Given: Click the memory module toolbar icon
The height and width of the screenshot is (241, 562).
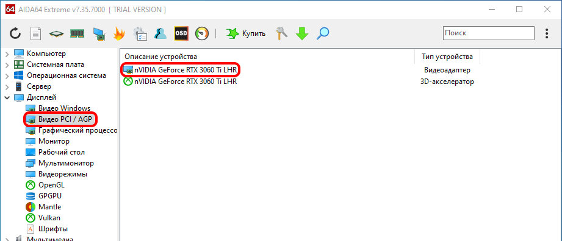Looking at the screenshot, I should 77,33.
